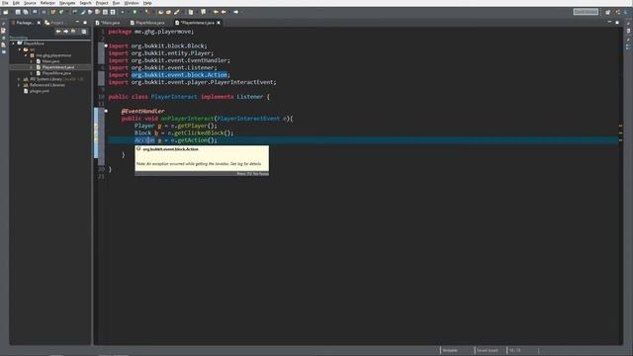Viewport: 633px width, 356px height.
Task: Minimize the Package Explorer panel
Action: 77,22
